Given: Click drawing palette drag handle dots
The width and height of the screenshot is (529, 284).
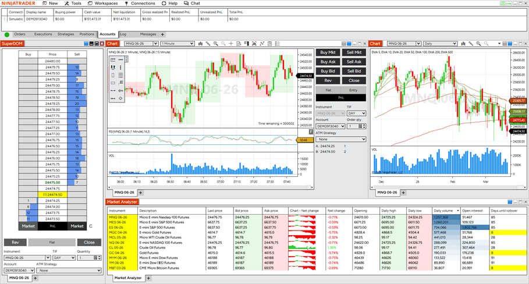Looking at the screenshot, I should 126,59.
